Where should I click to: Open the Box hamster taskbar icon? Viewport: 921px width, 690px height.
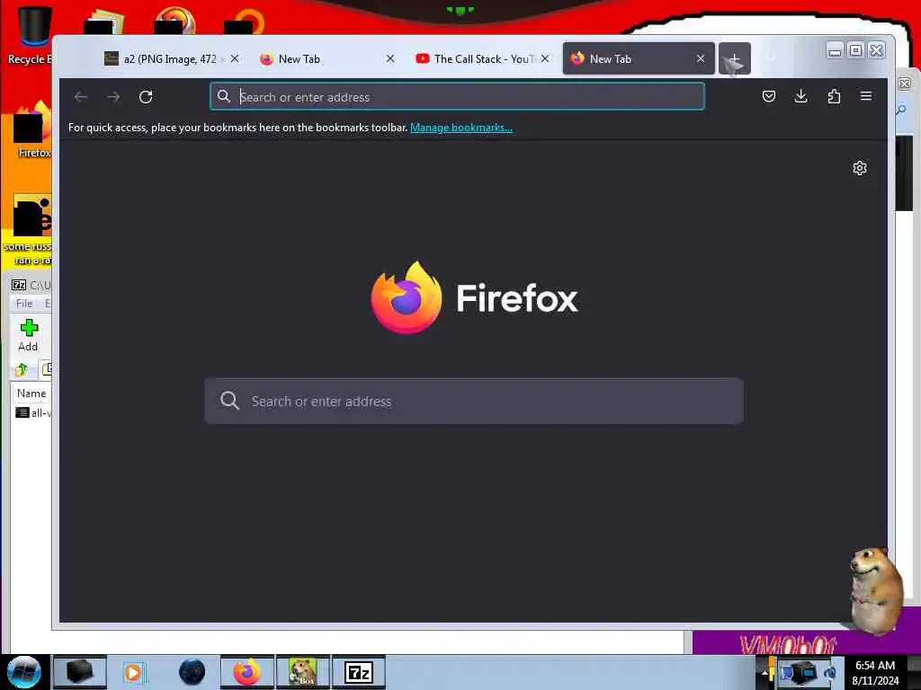point(303,672)
